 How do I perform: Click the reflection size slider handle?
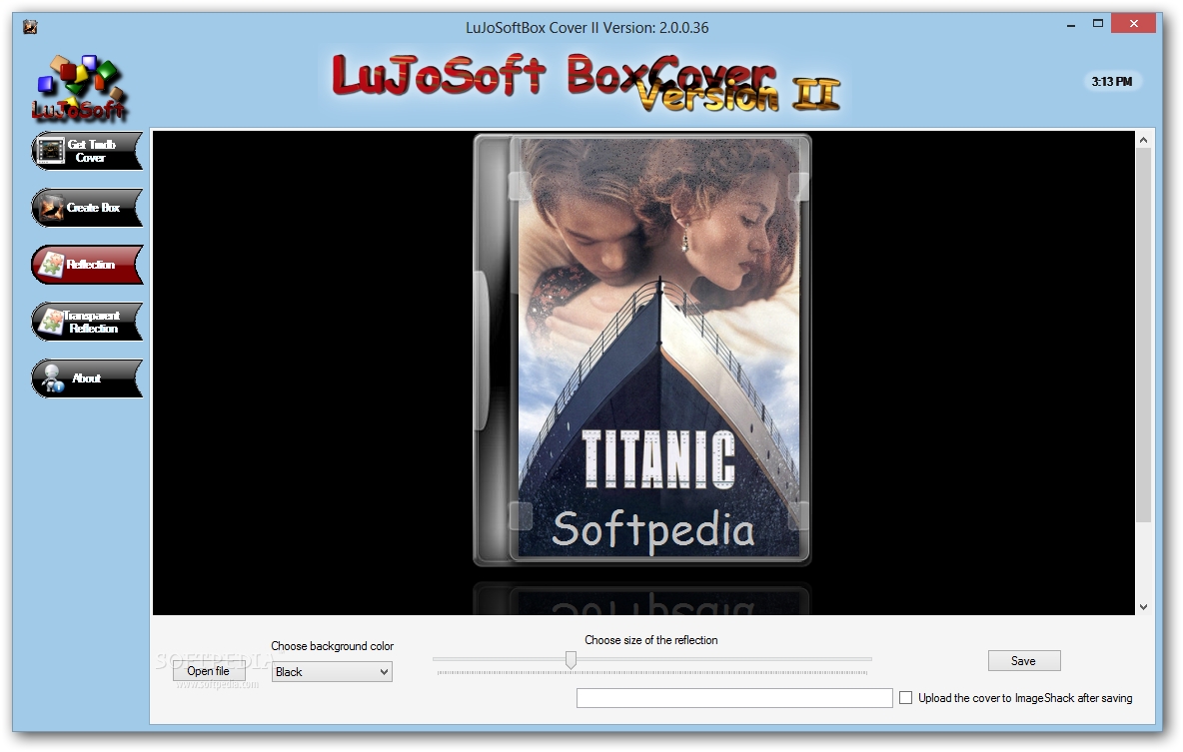click(572, 660)
